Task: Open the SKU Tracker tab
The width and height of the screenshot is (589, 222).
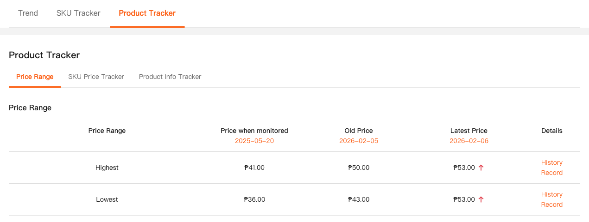Action: 78,13
